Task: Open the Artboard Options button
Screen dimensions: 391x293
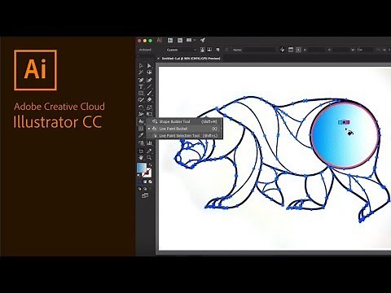Action: coord(291,50)
